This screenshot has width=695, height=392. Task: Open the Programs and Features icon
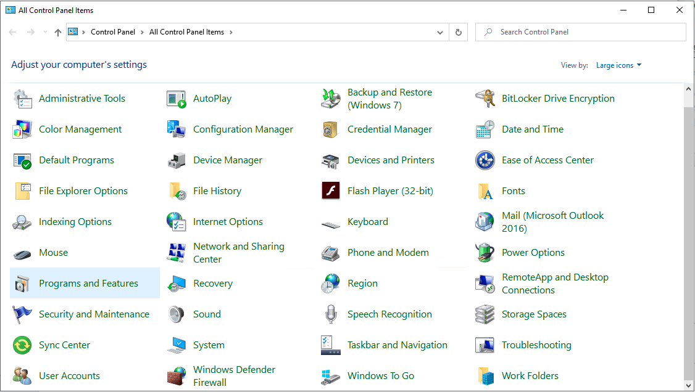pyautogui.click(x=22, y=284)
